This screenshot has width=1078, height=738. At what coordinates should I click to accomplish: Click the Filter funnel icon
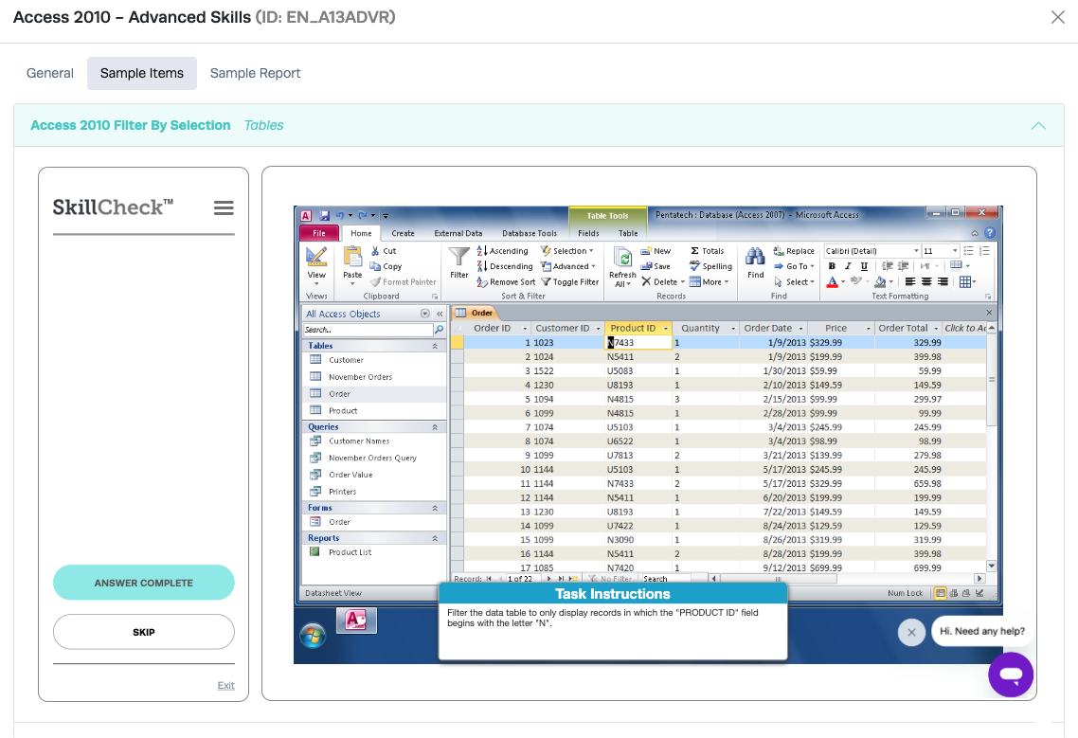tap(458, 258)
